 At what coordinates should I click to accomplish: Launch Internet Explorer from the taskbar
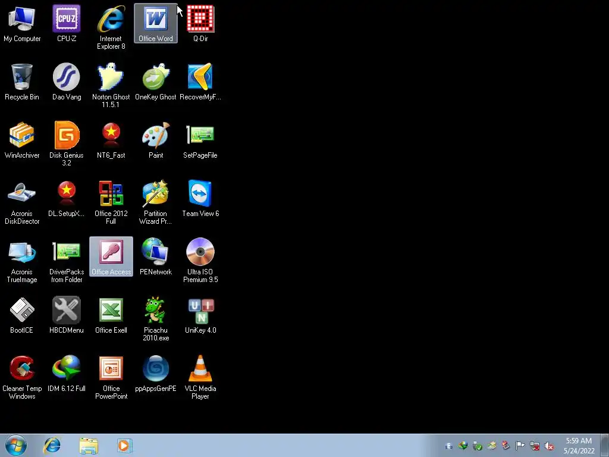click(x=52, y=445)
